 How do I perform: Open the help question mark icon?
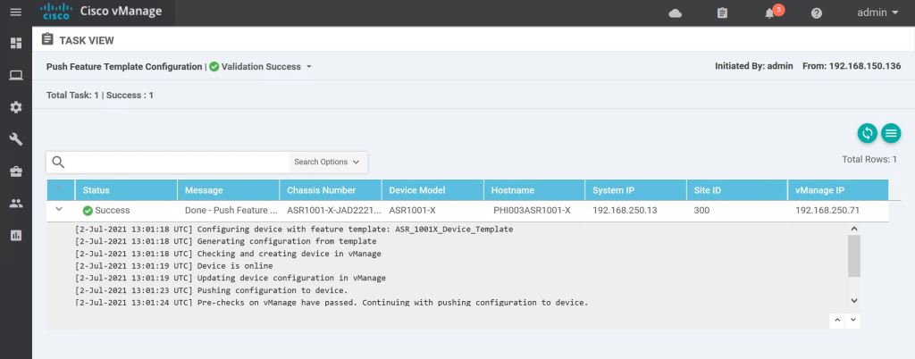point(816,13)
